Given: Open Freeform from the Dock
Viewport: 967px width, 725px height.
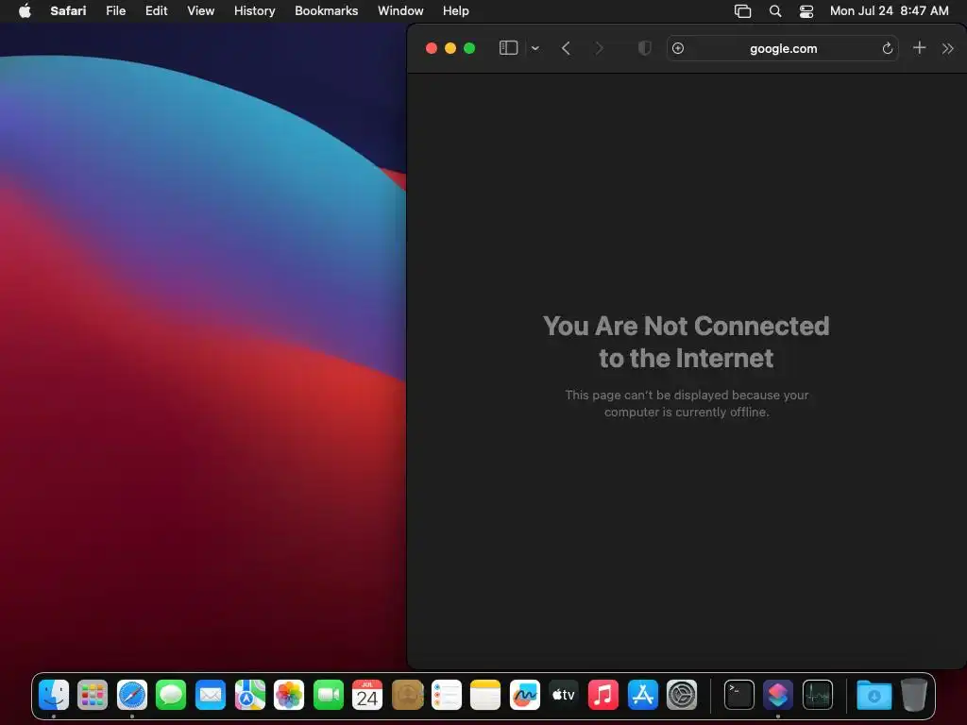Looking at the screenshot, I should [525, 695].
